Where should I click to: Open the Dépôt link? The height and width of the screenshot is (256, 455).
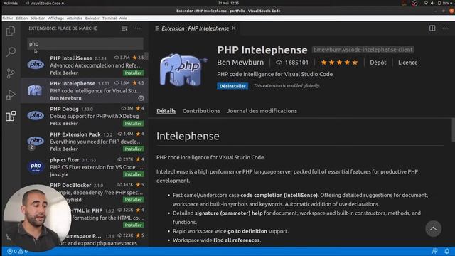tap(378, 63)
